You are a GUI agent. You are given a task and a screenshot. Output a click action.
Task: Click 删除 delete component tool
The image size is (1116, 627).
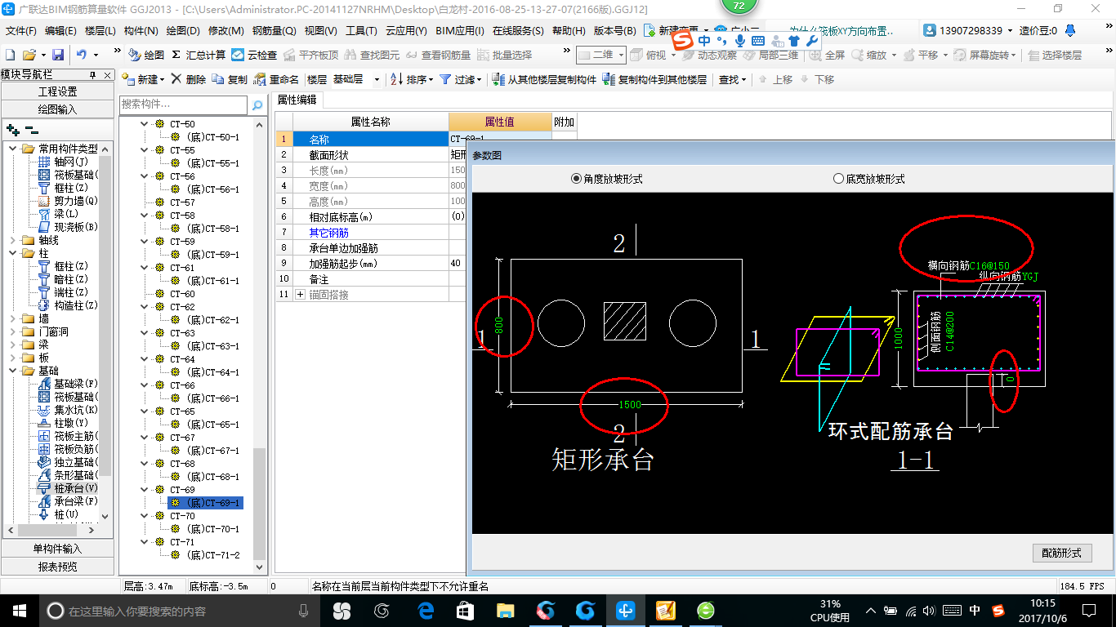click(x=189, y=79)
